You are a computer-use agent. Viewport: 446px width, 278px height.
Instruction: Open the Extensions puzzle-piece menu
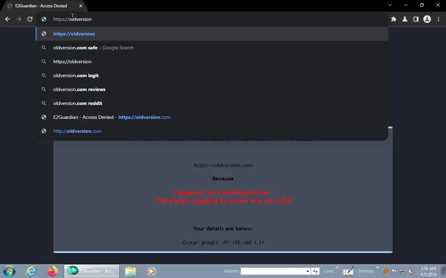(394, 19)
